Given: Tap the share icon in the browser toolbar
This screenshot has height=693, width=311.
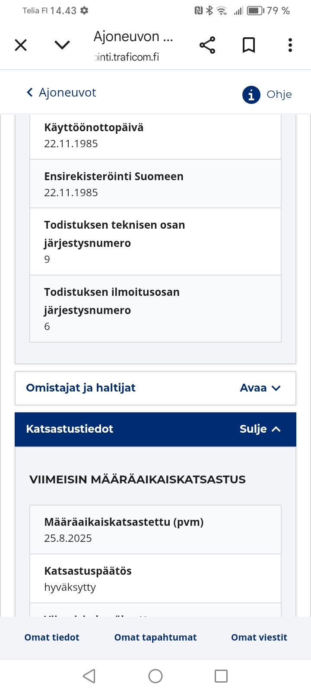Looking at the screenshot, I should coord(207,45).
